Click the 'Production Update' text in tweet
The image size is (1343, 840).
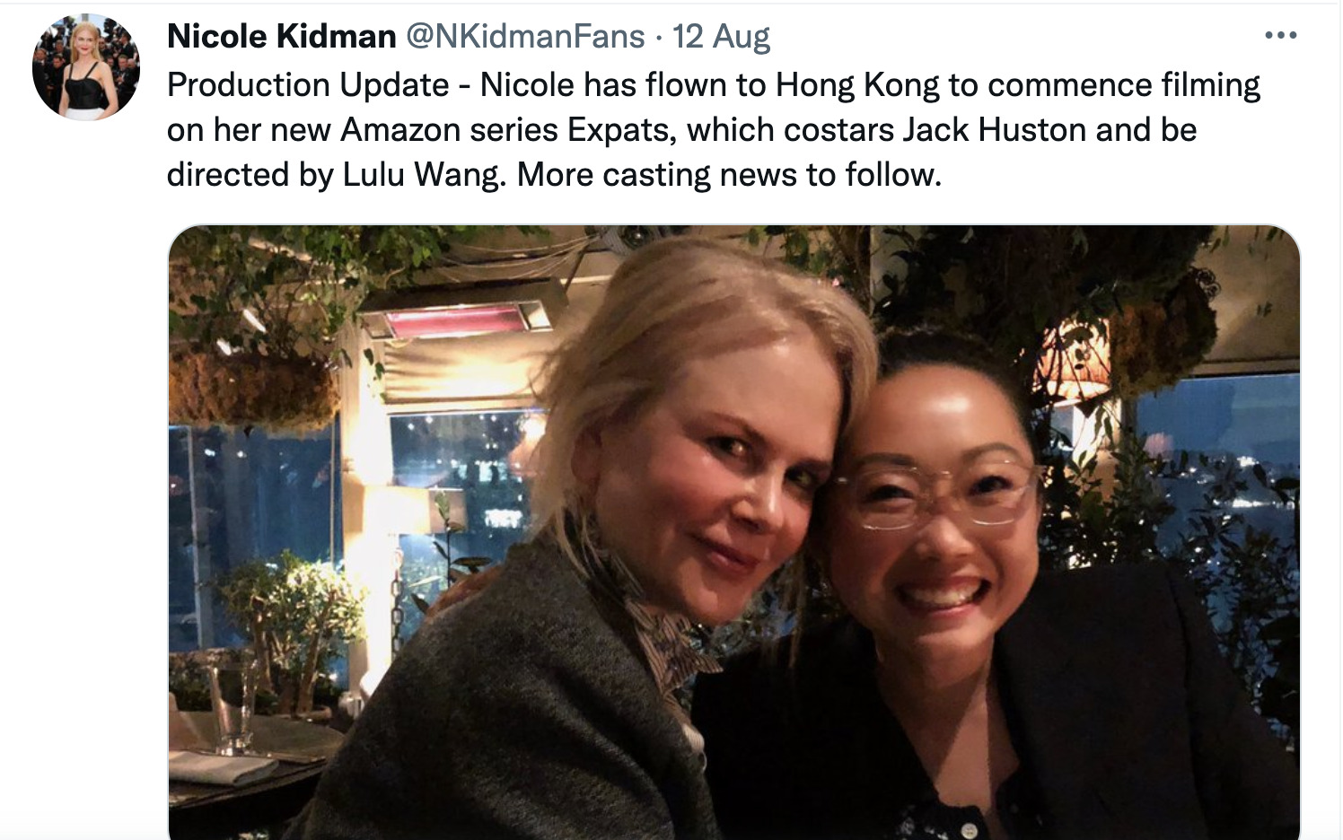(308, 85)
